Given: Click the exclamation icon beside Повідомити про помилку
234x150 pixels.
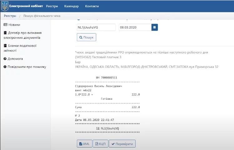Looking at the screenshot, I should 5,67.
